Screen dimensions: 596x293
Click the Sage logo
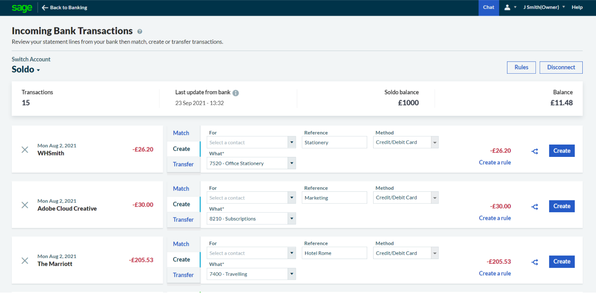22,7
